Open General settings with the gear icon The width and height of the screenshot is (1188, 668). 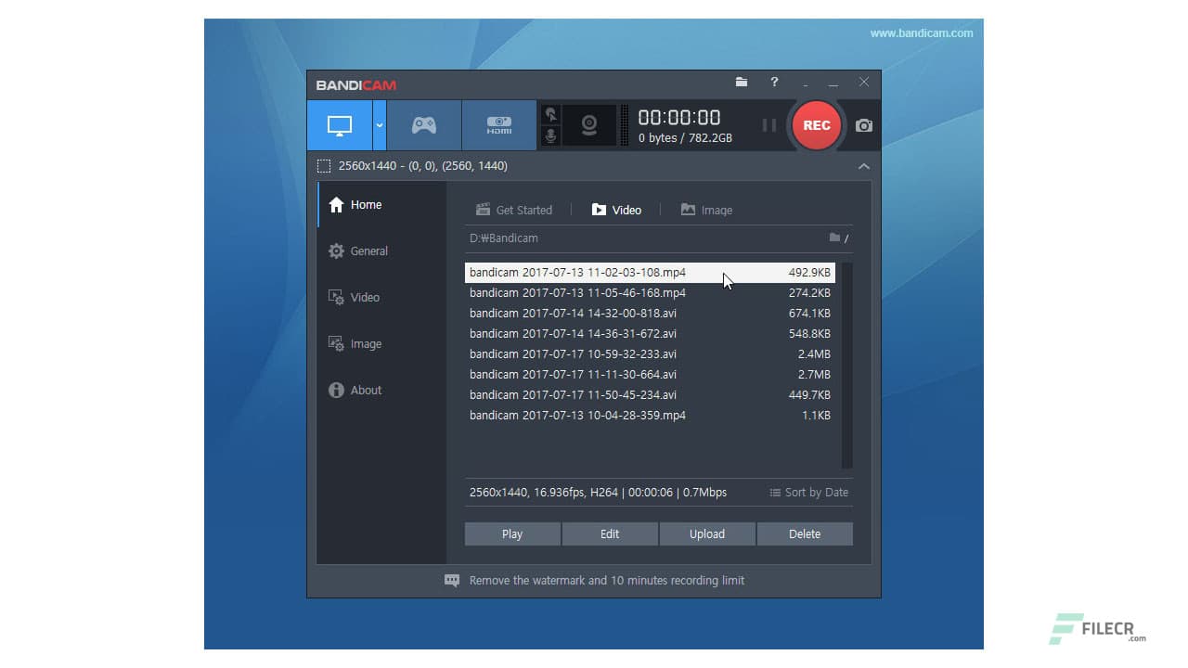pos(368,250)
